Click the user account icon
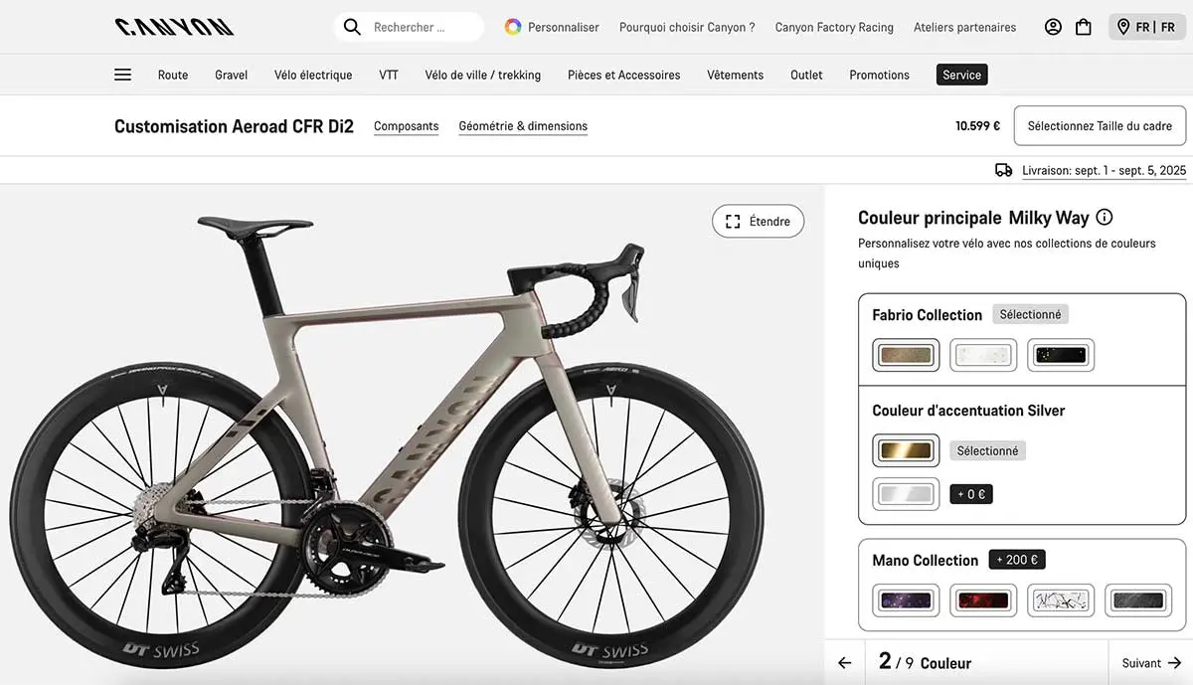 (1053, 27)
